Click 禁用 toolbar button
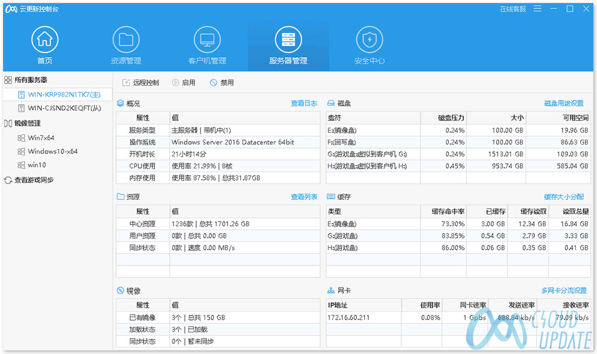Screen dimensions: 597x354 222,82
